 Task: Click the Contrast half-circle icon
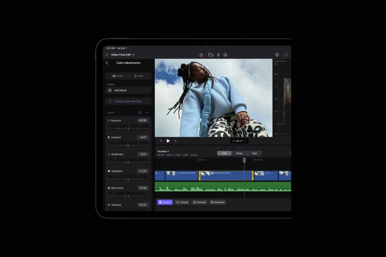click(x=109, y=137)
